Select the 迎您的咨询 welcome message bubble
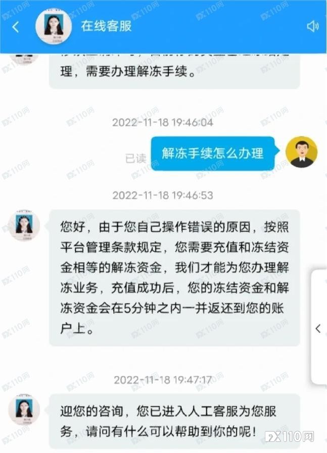Screen dimensions: 327x453 [x=174, y=421]
